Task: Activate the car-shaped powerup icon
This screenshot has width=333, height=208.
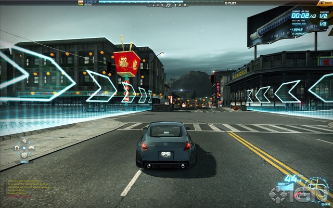Action: 31,148
